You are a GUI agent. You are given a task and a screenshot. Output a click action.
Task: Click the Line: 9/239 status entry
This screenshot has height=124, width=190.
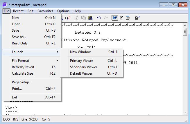click(x=29, y=119)
